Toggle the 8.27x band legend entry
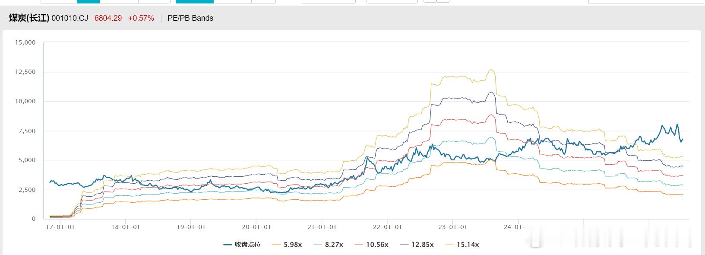 329,245
